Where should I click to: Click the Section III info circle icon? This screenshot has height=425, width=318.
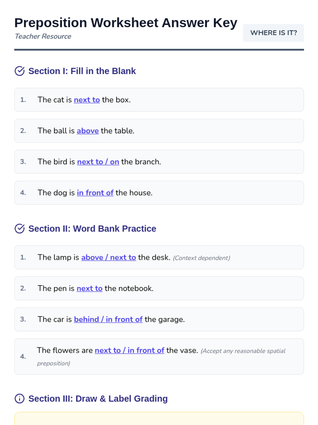click(x=20, y=399)
